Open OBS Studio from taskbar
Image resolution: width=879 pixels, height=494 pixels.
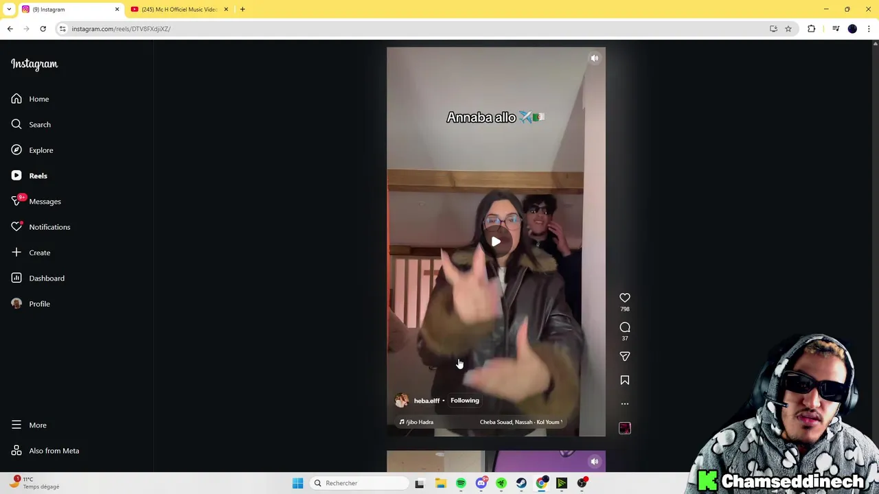coord(582,483)
